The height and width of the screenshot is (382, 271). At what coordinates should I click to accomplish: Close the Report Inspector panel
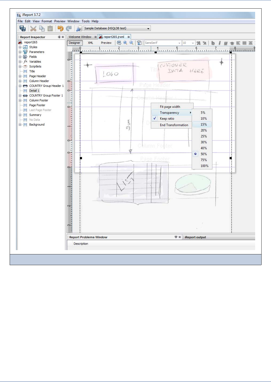63,37
